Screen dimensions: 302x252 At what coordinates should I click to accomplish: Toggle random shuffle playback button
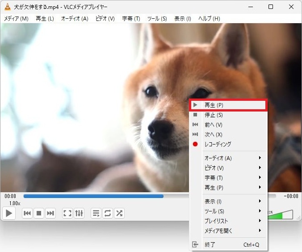(x=119, y=213)
